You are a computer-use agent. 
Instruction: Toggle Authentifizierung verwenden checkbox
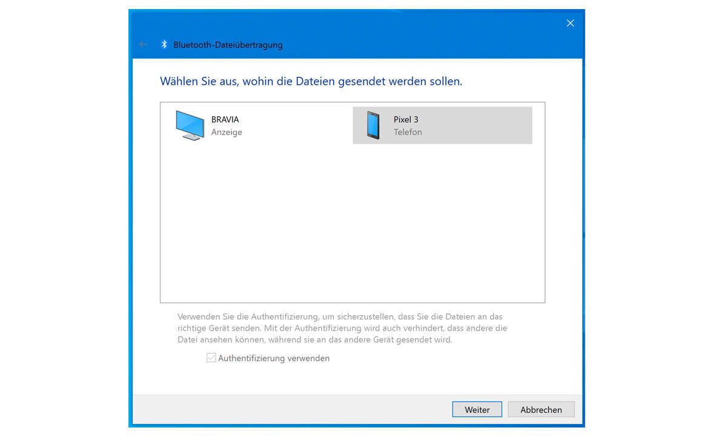(x=211, y=358)
